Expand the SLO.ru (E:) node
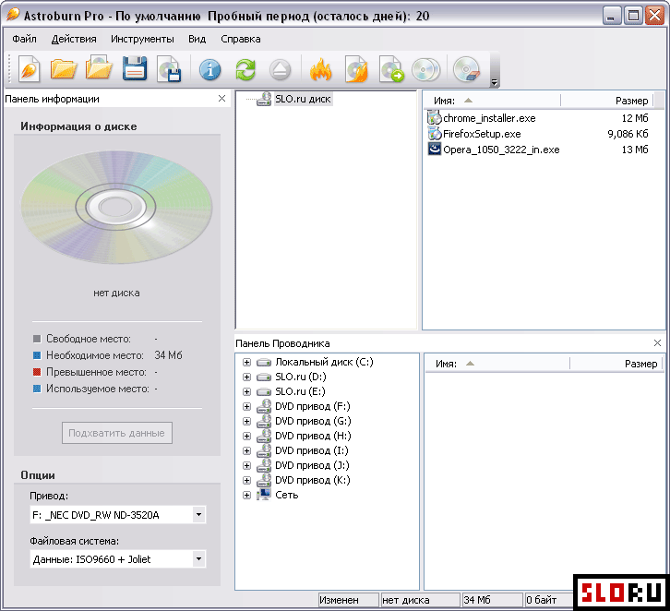The image size is (670, 611). coord(246,391)
